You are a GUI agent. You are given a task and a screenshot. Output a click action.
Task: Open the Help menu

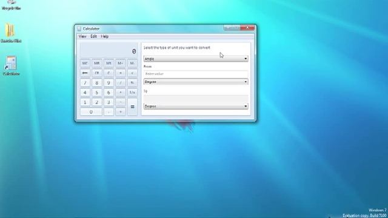pos(105,36)
